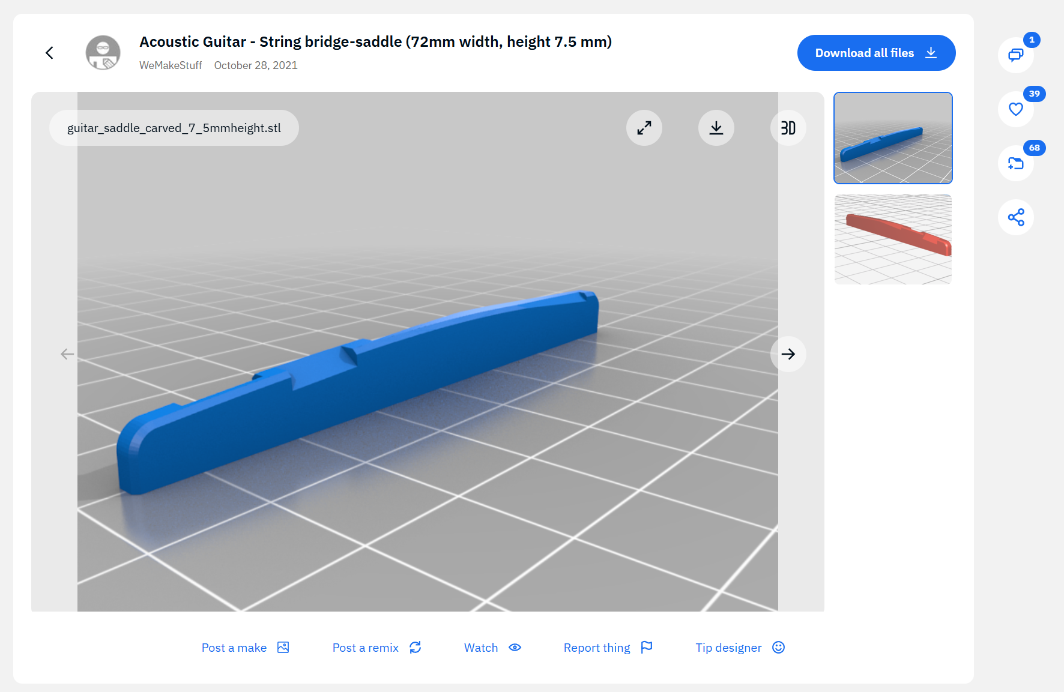This screenshot has height=692, width=1064.
Task: Click the guitar_saddle_carved_7_5mmheight.stl filename label
Action: point(174,128)
